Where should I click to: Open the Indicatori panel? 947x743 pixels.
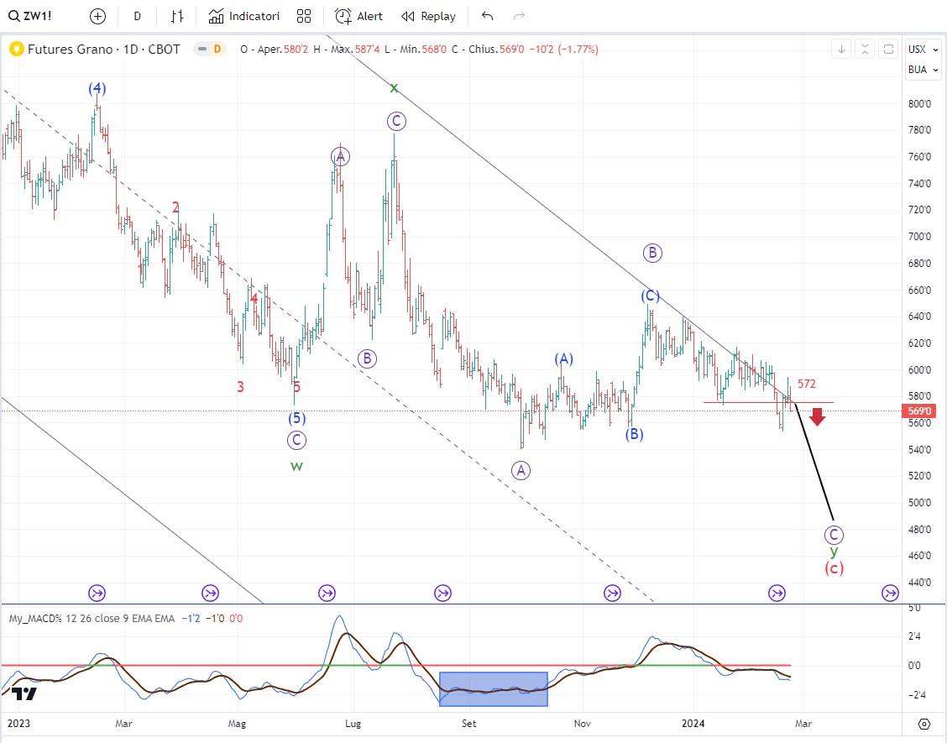[x=244, y=16]
